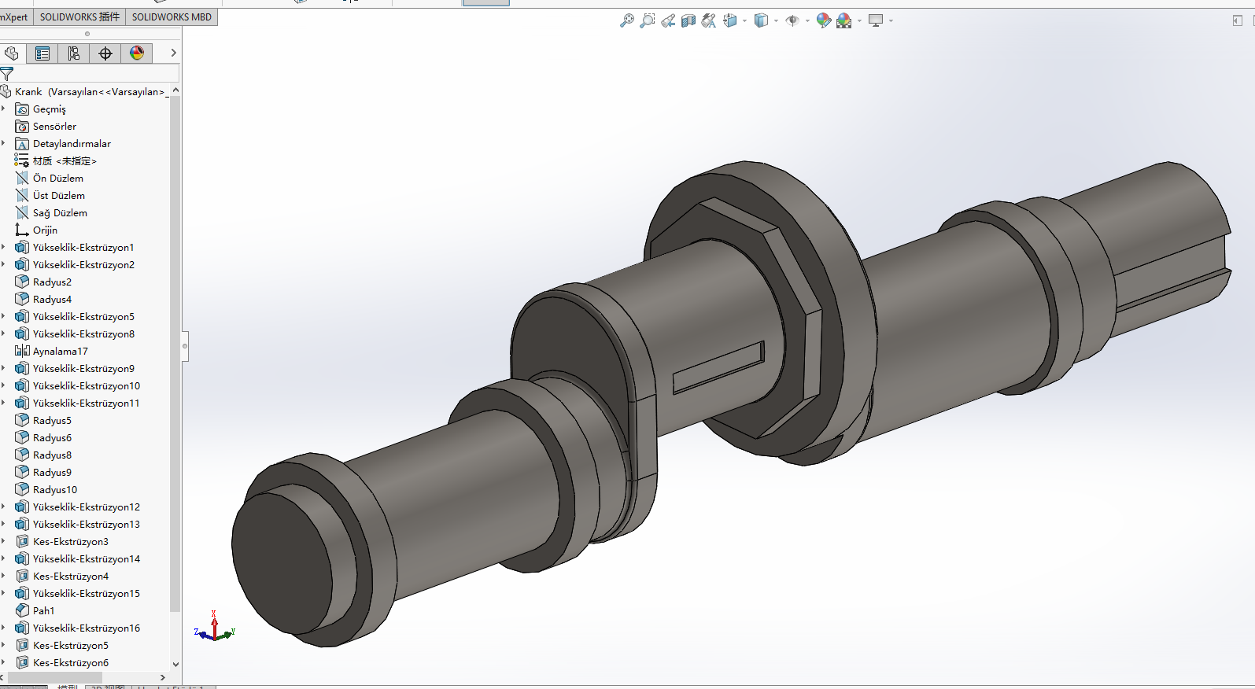Select the Radyus4 fillet feature

pyautogui.click(x=52, y=300)
